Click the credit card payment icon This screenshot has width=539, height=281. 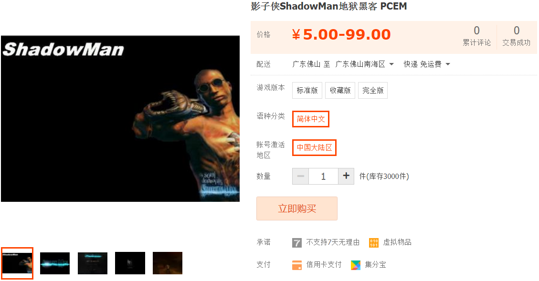pyautogui.click(x=296, y=265)
